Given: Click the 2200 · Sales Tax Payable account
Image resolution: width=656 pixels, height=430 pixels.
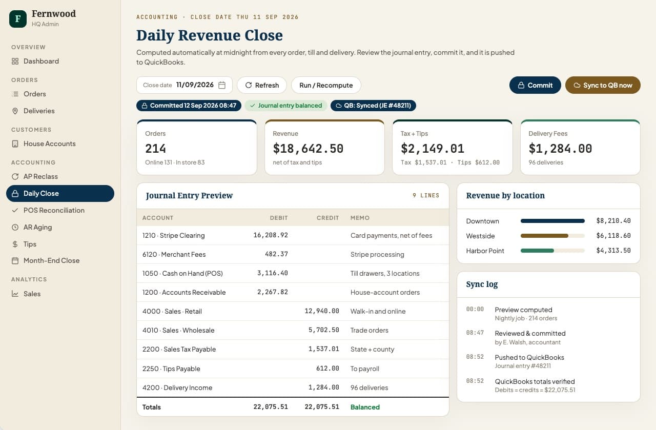Looking at the screenshot, I should click(x=179, y=349).
